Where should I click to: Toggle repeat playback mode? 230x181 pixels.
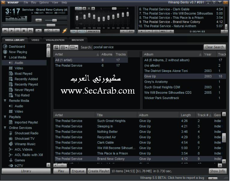[x=56, y=31]
